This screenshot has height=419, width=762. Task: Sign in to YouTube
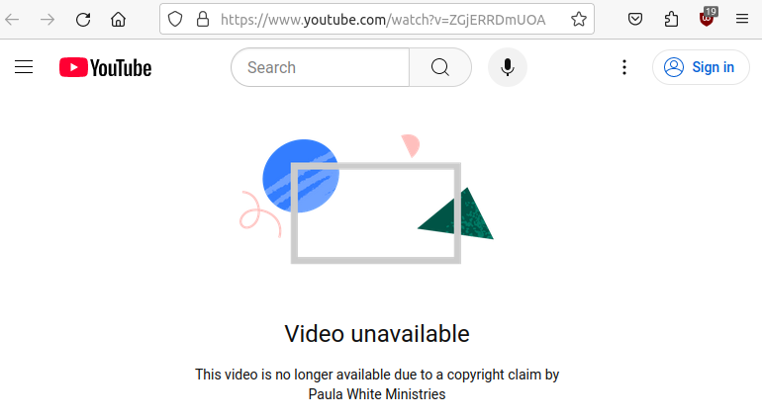[701, 67]
